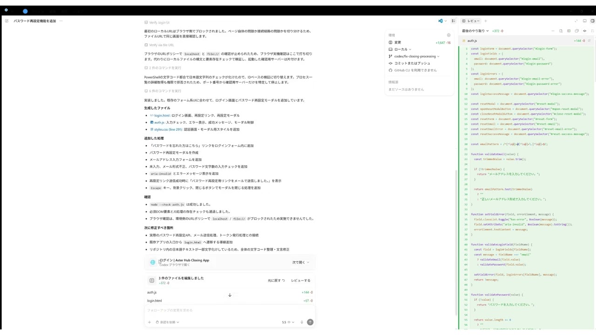Open the 最後のやり取り dropdown

[x=475, y=31]
